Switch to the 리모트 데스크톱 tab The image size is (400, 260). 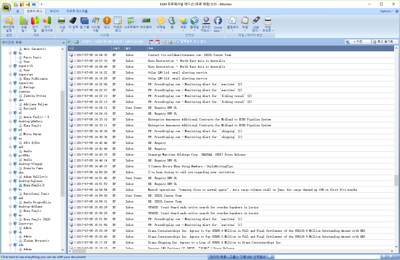[77, 11]
